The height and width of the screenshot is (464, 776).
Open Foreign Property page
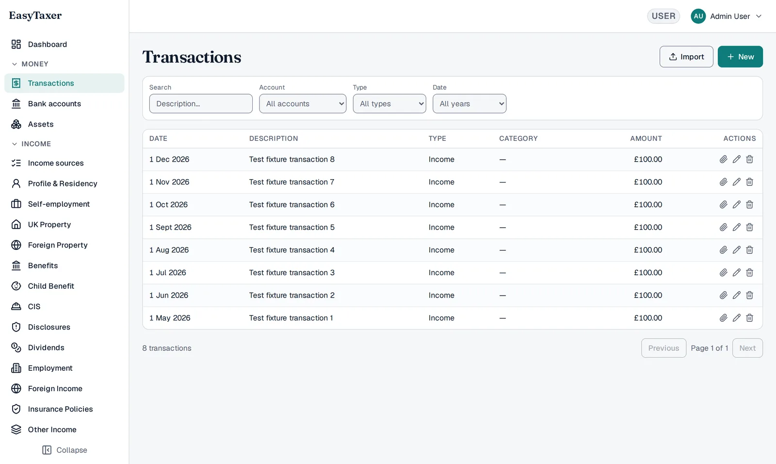tap(65, 245)
